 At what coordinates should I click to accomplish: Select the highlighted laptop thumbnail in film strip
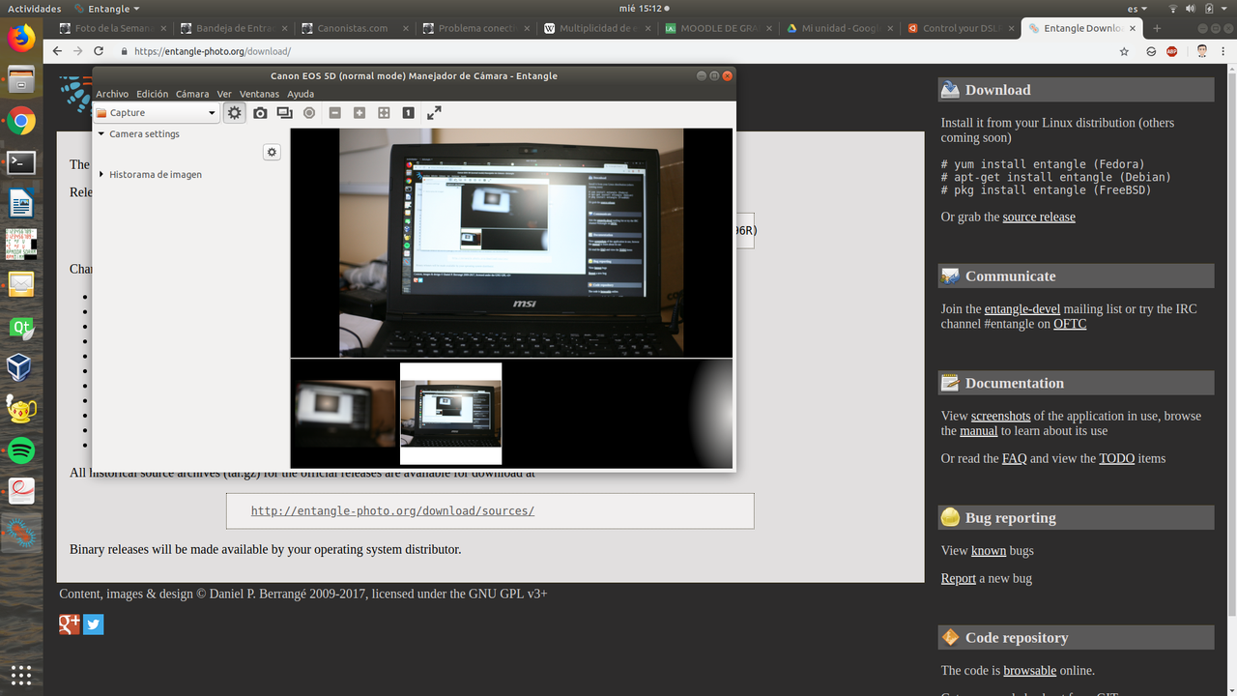pos(451,414)
